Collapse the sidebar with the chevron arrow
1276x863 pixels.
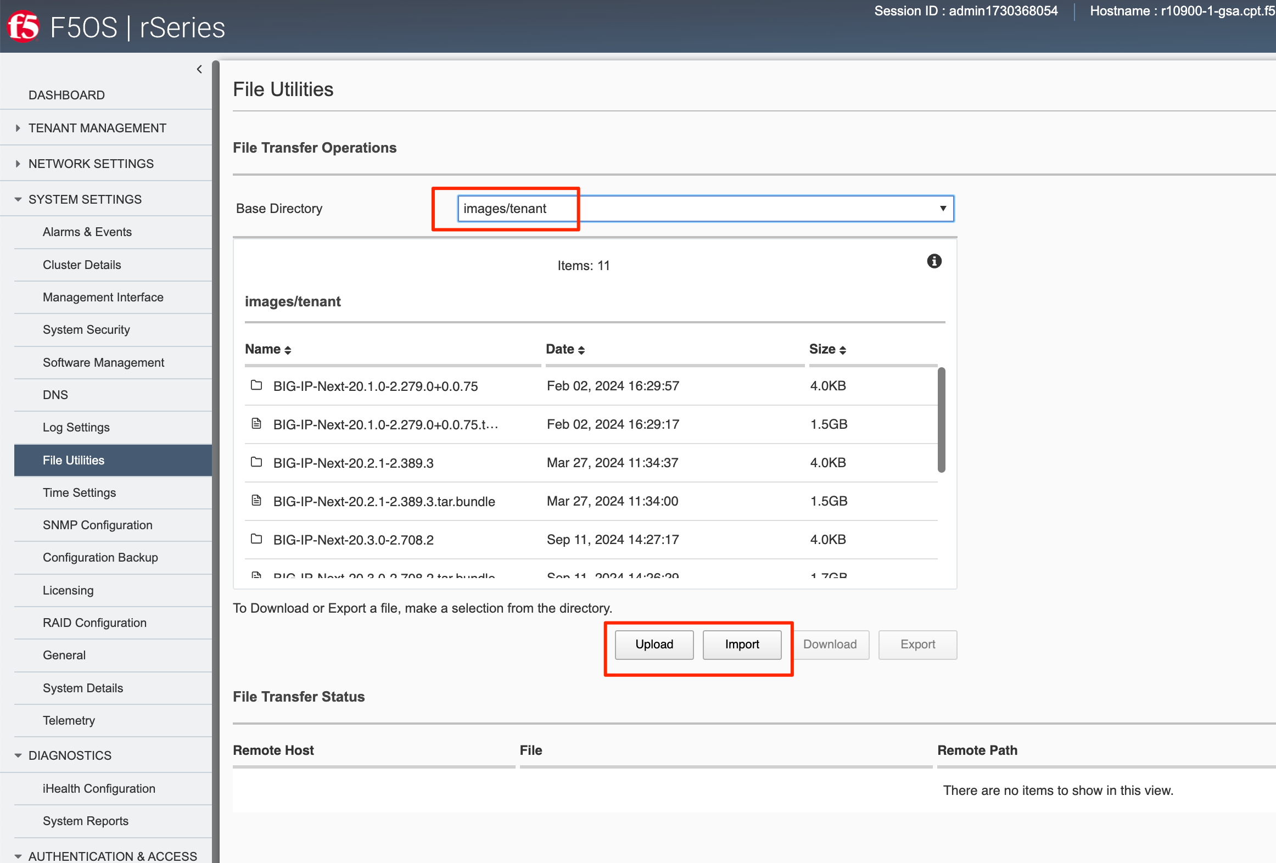(199, 69)
